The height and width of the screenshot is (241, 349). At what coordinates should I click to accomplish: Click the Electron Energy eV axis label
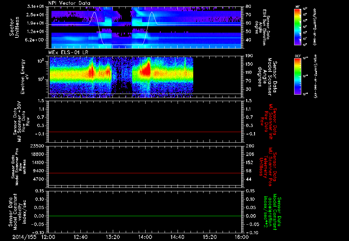[25, 77]
